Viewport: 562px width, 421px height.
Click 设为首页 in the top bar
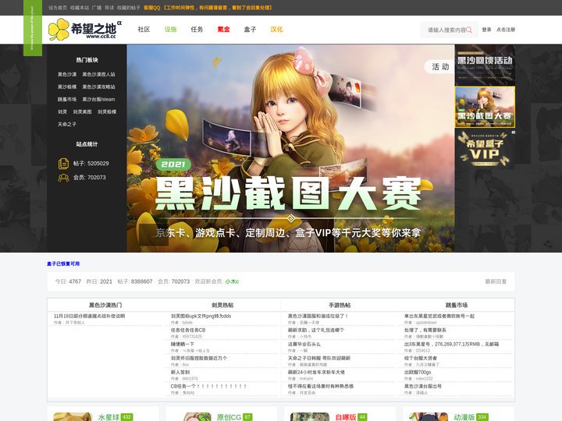[58, 8]
